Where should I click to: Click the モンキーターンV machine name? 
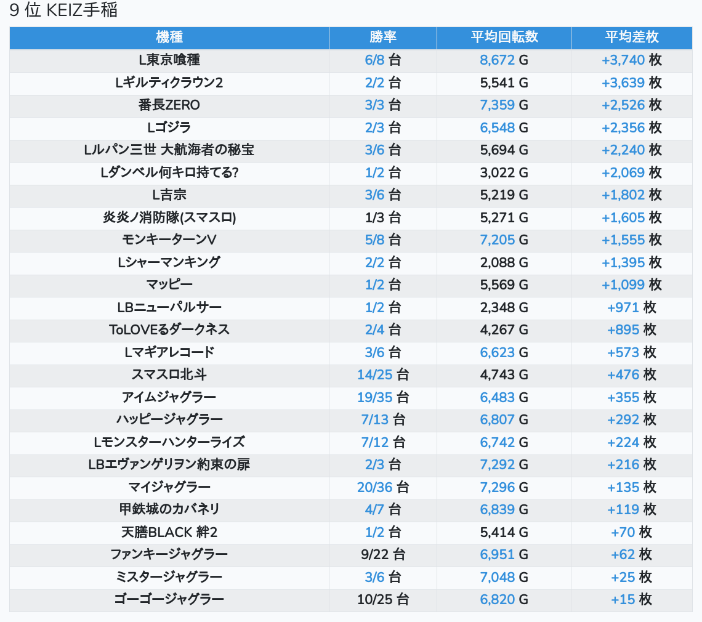169,240
